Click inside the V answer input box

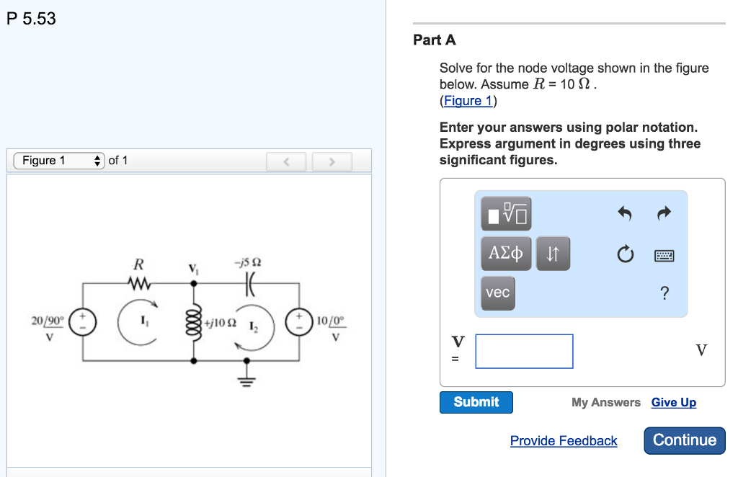tap(524, 351)
